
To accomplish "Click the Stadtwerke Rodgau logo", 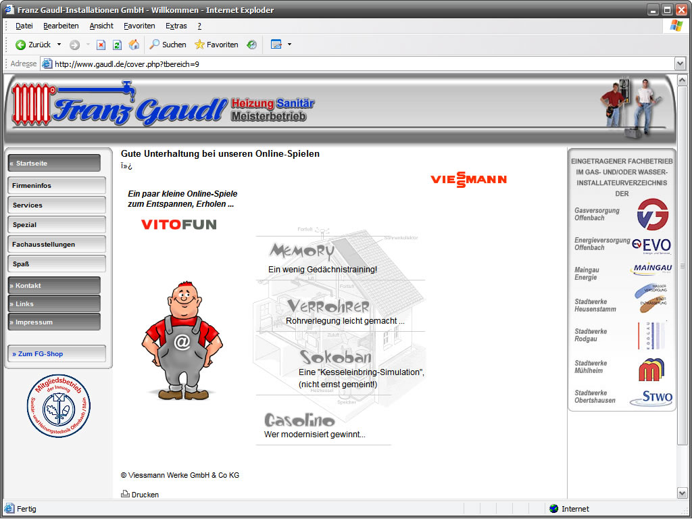I will click(651, 335).
